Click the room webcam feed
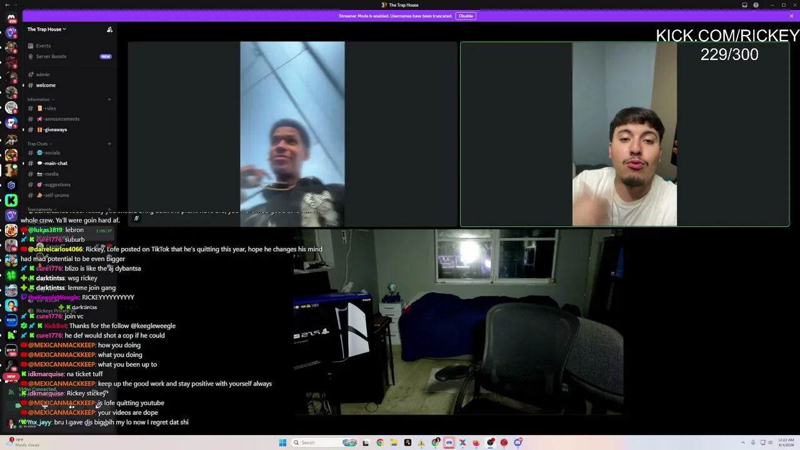The width and height of the screenshot is (800, 450). pos(458,321)
